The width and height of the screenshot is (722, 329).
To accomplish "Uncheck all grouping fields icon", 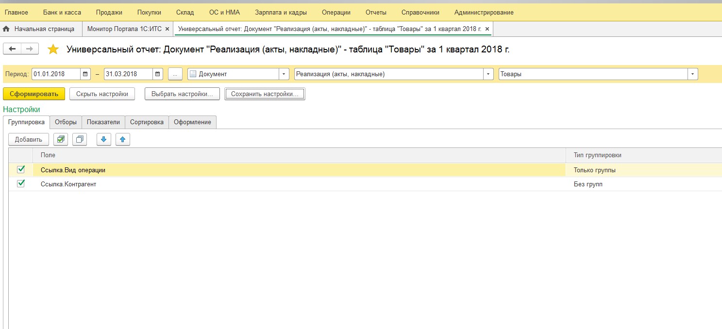I will point(80,140).
